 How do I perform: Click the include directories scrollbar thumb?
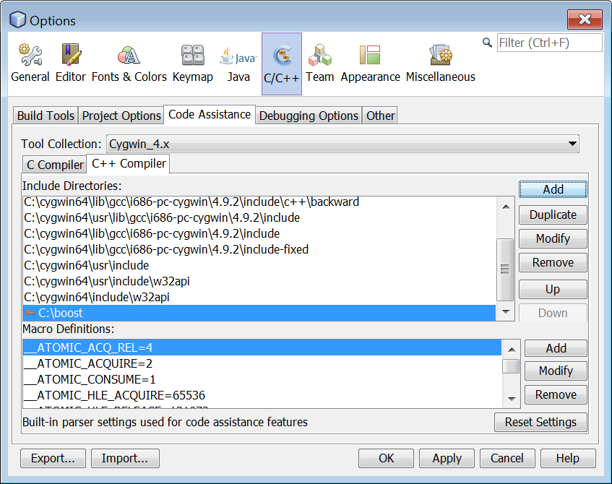tap(505, 269)
